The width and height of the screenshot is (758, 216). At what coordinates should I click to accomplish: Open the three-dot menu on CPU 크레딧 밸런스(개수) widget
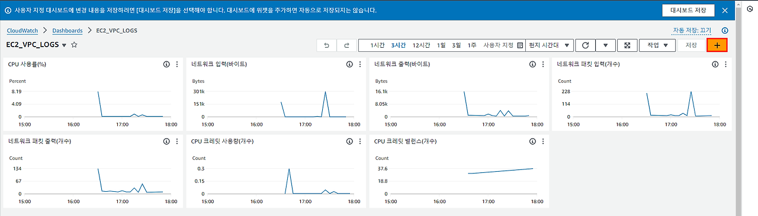(x=542, y=141)
